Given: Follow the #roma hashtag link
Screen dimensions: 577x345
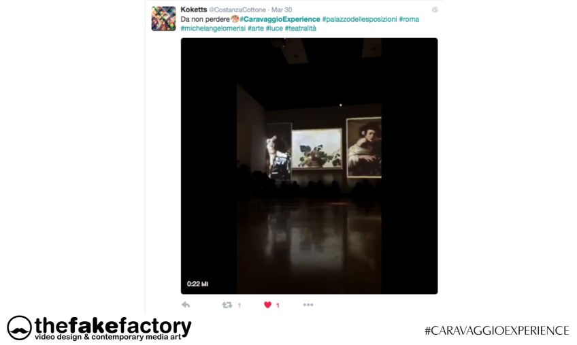Looking at the screenshot, I should (x=409, y=19).
